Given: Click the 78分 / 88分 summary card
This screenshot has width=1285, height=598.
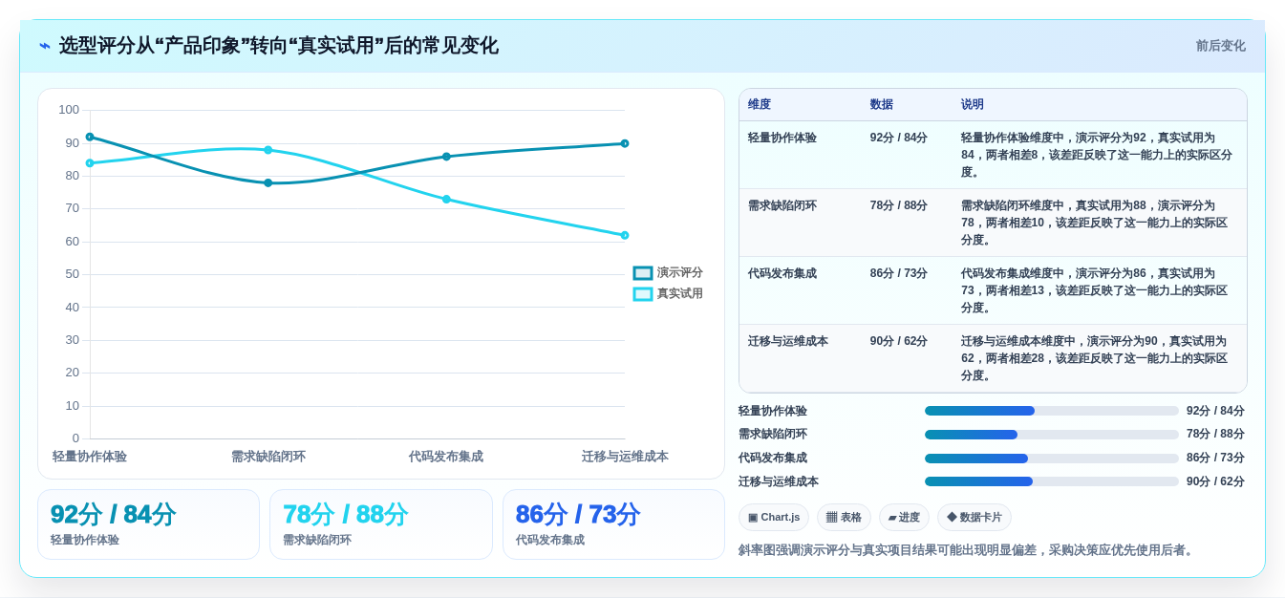Looking at the screenshot, I should pos(381,524).
